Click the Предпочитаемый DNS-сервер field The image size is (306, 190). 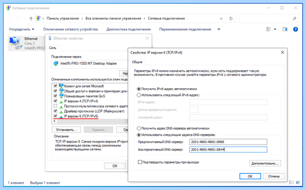click(x=228, y=142)
